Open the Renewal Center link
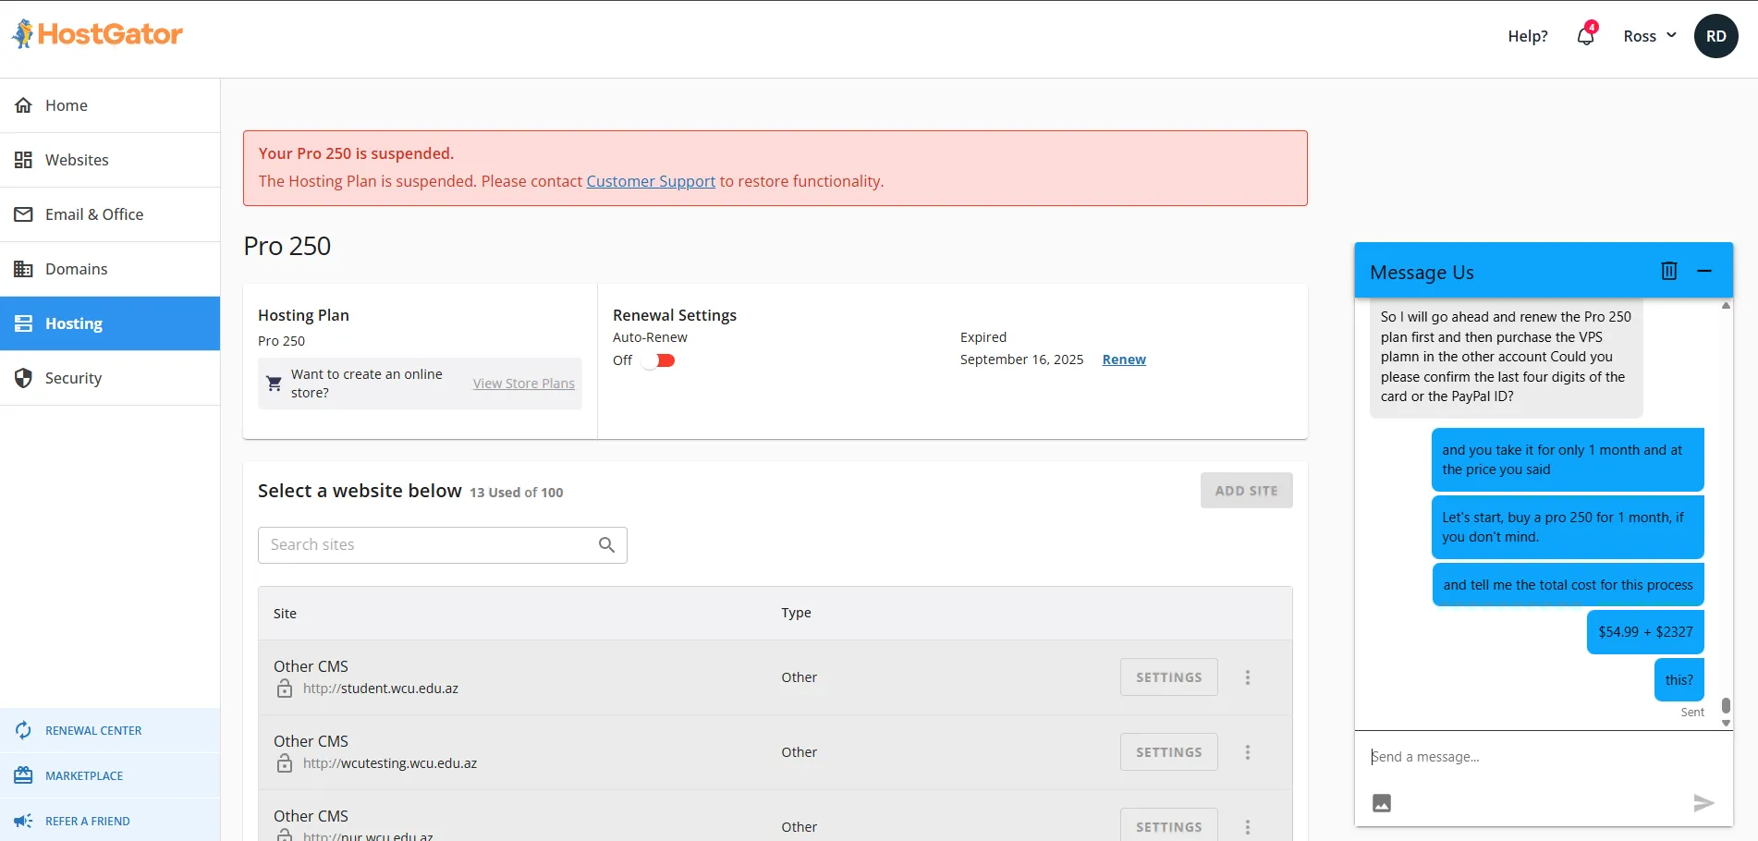This screenshot has height=841, width=1758. pos(93,731)
